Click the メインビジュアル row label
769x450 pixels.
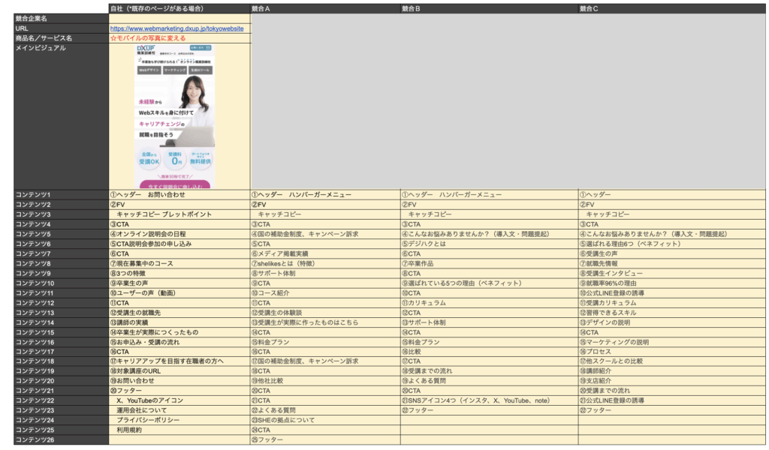41,48
